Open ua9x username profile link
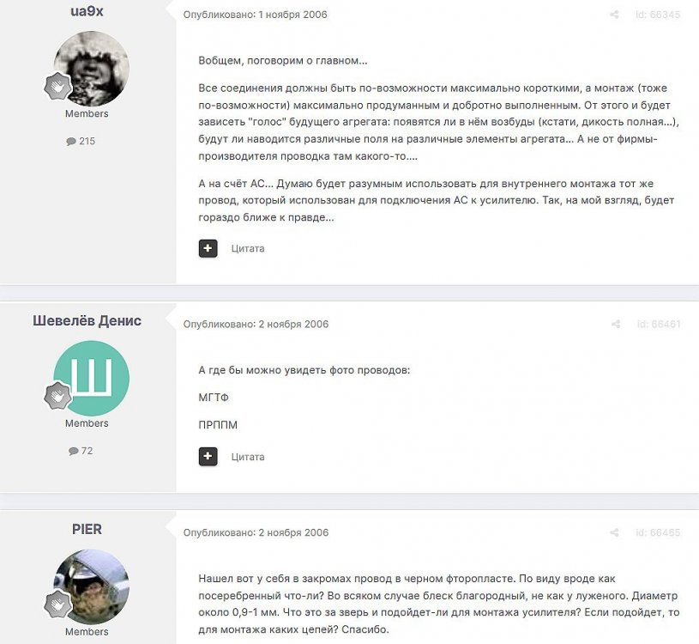The image size is (699, 644). click(87, 11)
